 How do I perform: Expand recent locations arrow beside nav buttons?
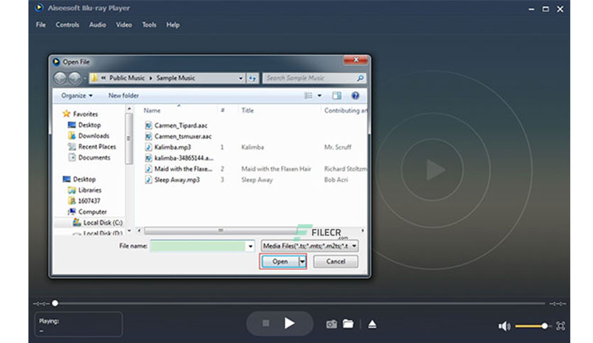pyautogui.click(x=84, y=79)
